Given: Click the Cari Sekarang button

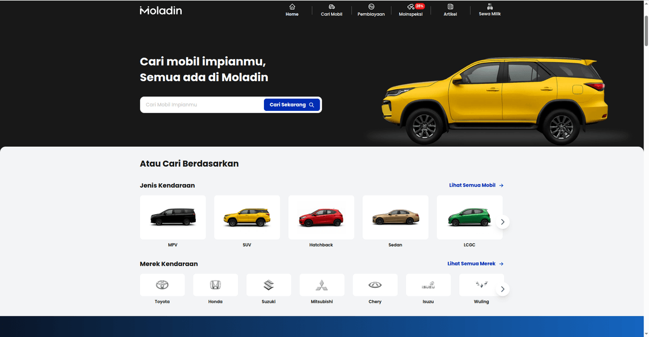Looking at the screenshot, I should pyautogui.click(x=292, y=104).
